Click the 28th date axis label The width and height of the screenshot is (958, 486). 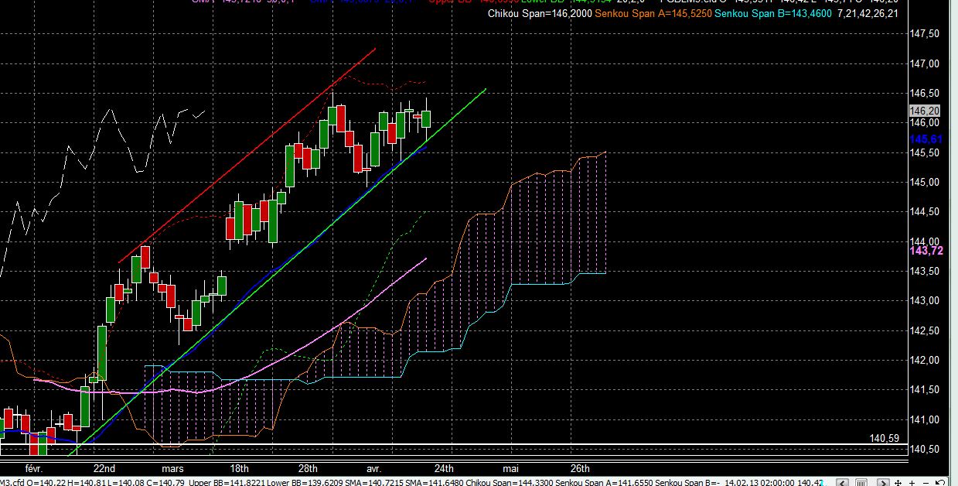[x=308, y=469]
